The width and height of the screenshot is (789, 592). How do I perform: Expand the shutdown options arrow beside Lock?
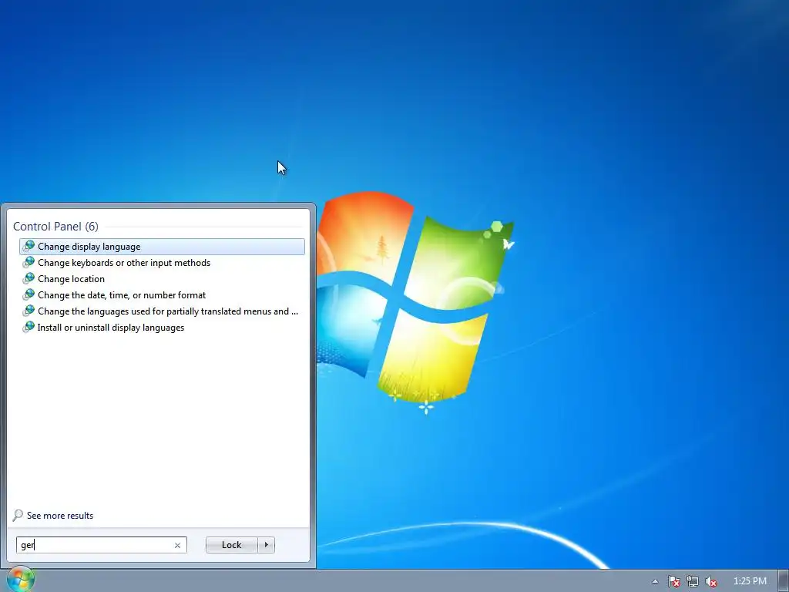tap(266, 545)
